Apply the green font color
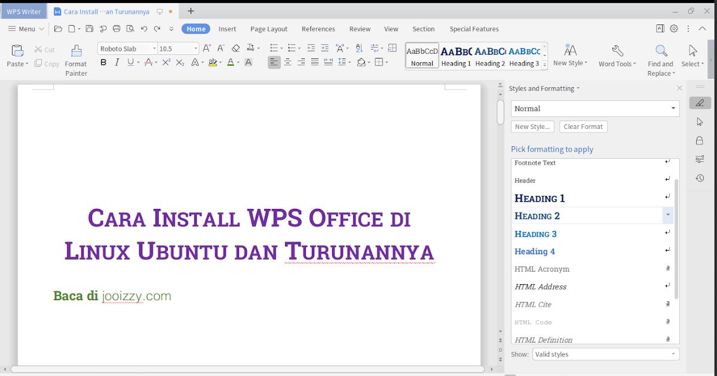 (x=231, y=62)
